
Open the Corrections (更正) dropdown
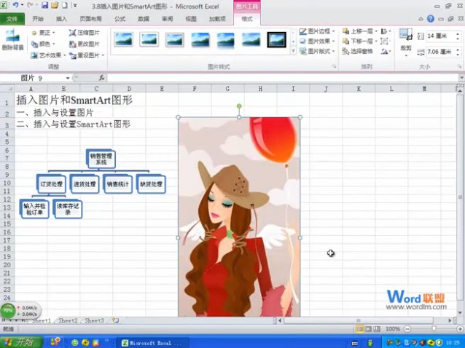(x=44, y=33)
